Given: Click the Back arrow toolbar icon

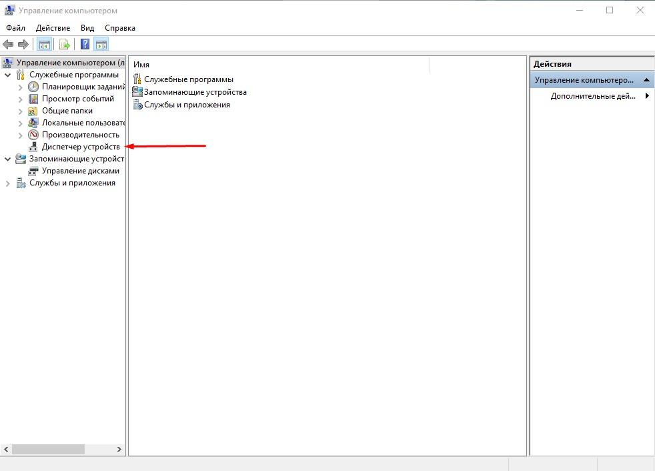Looking at the screenshot, I should pos(8,44).
